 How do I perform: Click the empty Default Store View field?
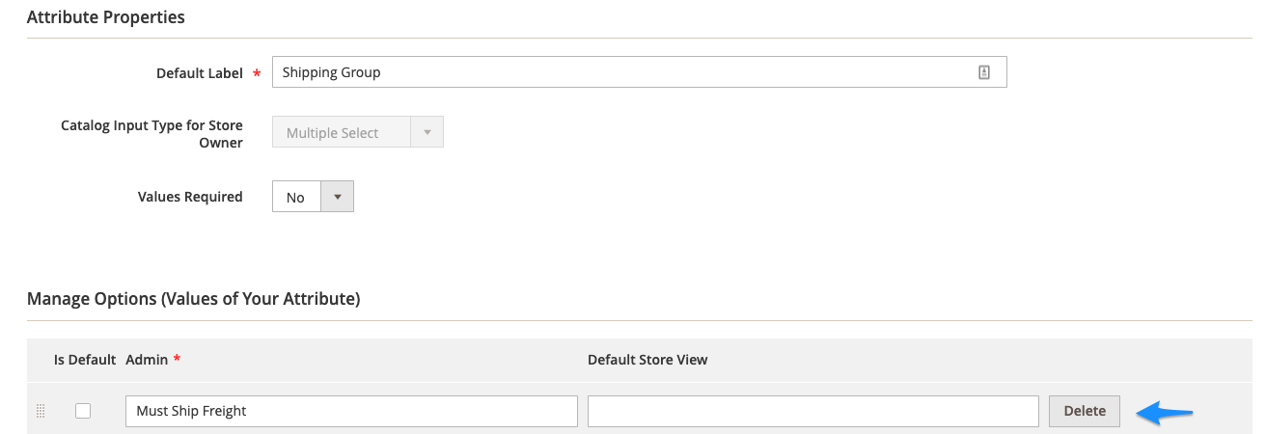[812, 411]
